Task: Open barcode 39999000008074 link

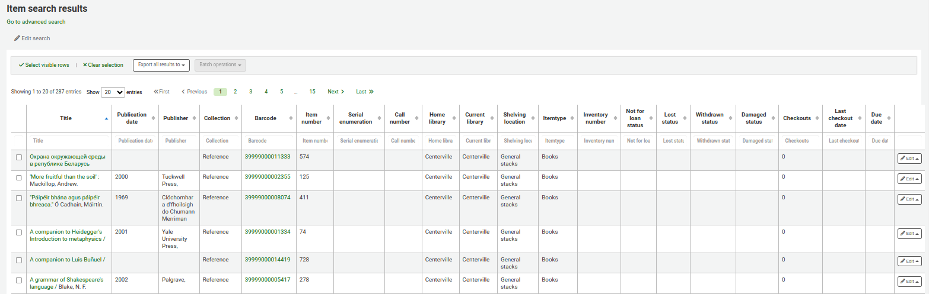Action: pos(268,198)
